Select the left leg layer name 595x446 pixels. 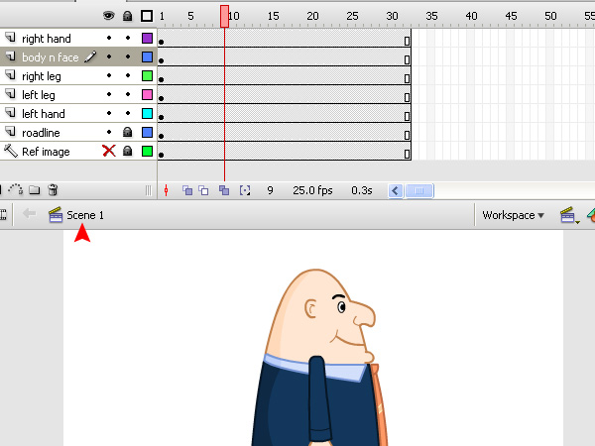coord(39,95)
